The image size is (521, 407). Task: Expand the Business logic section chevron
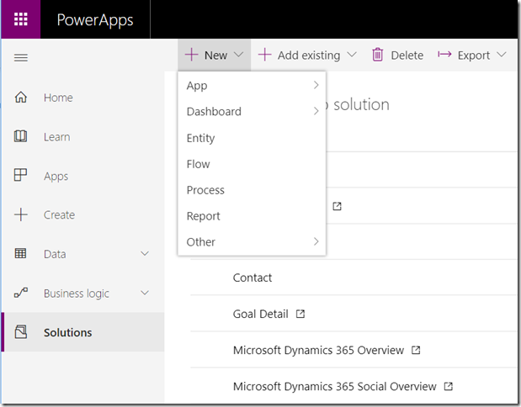(x=144, y=293)
